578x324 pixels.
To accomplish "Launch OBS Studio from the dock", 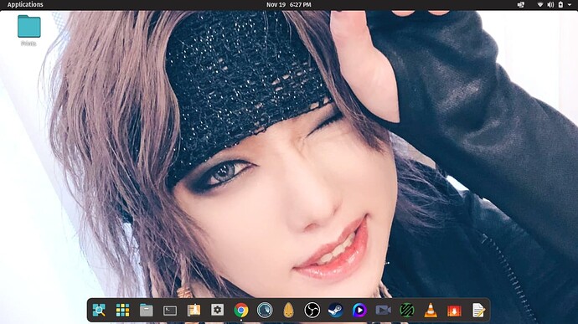I will point(312,311).
